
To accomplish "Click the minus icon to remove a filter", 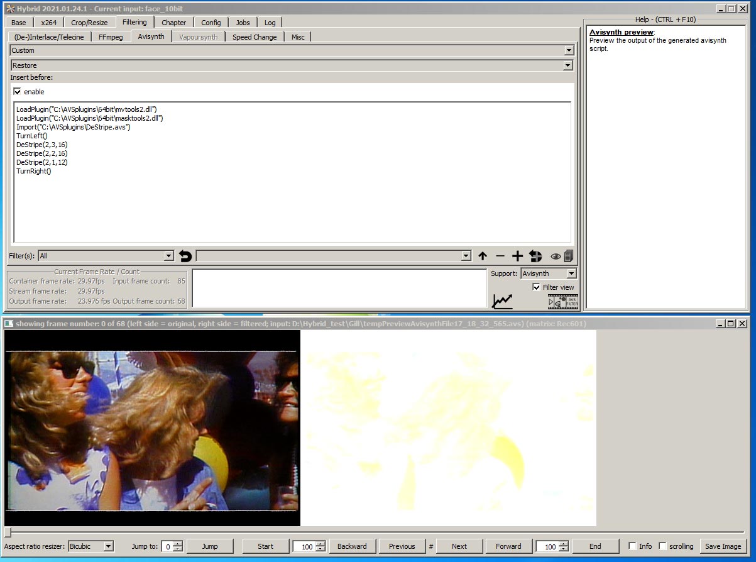I will tap(500, 256).
